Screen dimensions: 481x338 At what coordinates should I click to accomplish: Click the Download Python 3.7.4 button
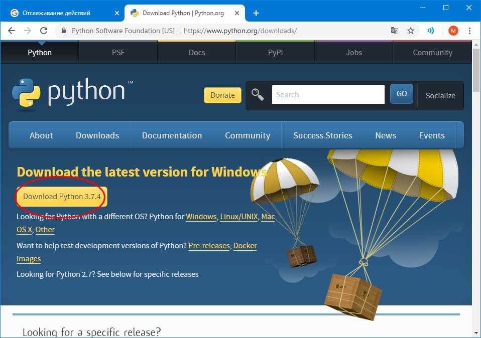point(62,197)
